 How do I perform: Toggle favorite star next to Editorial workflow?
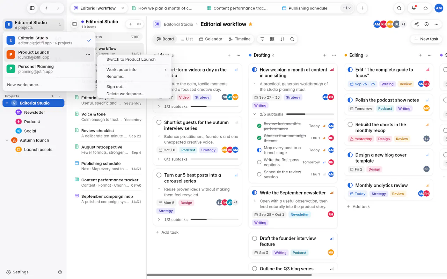pyautogui.click(x=250, y=24)
